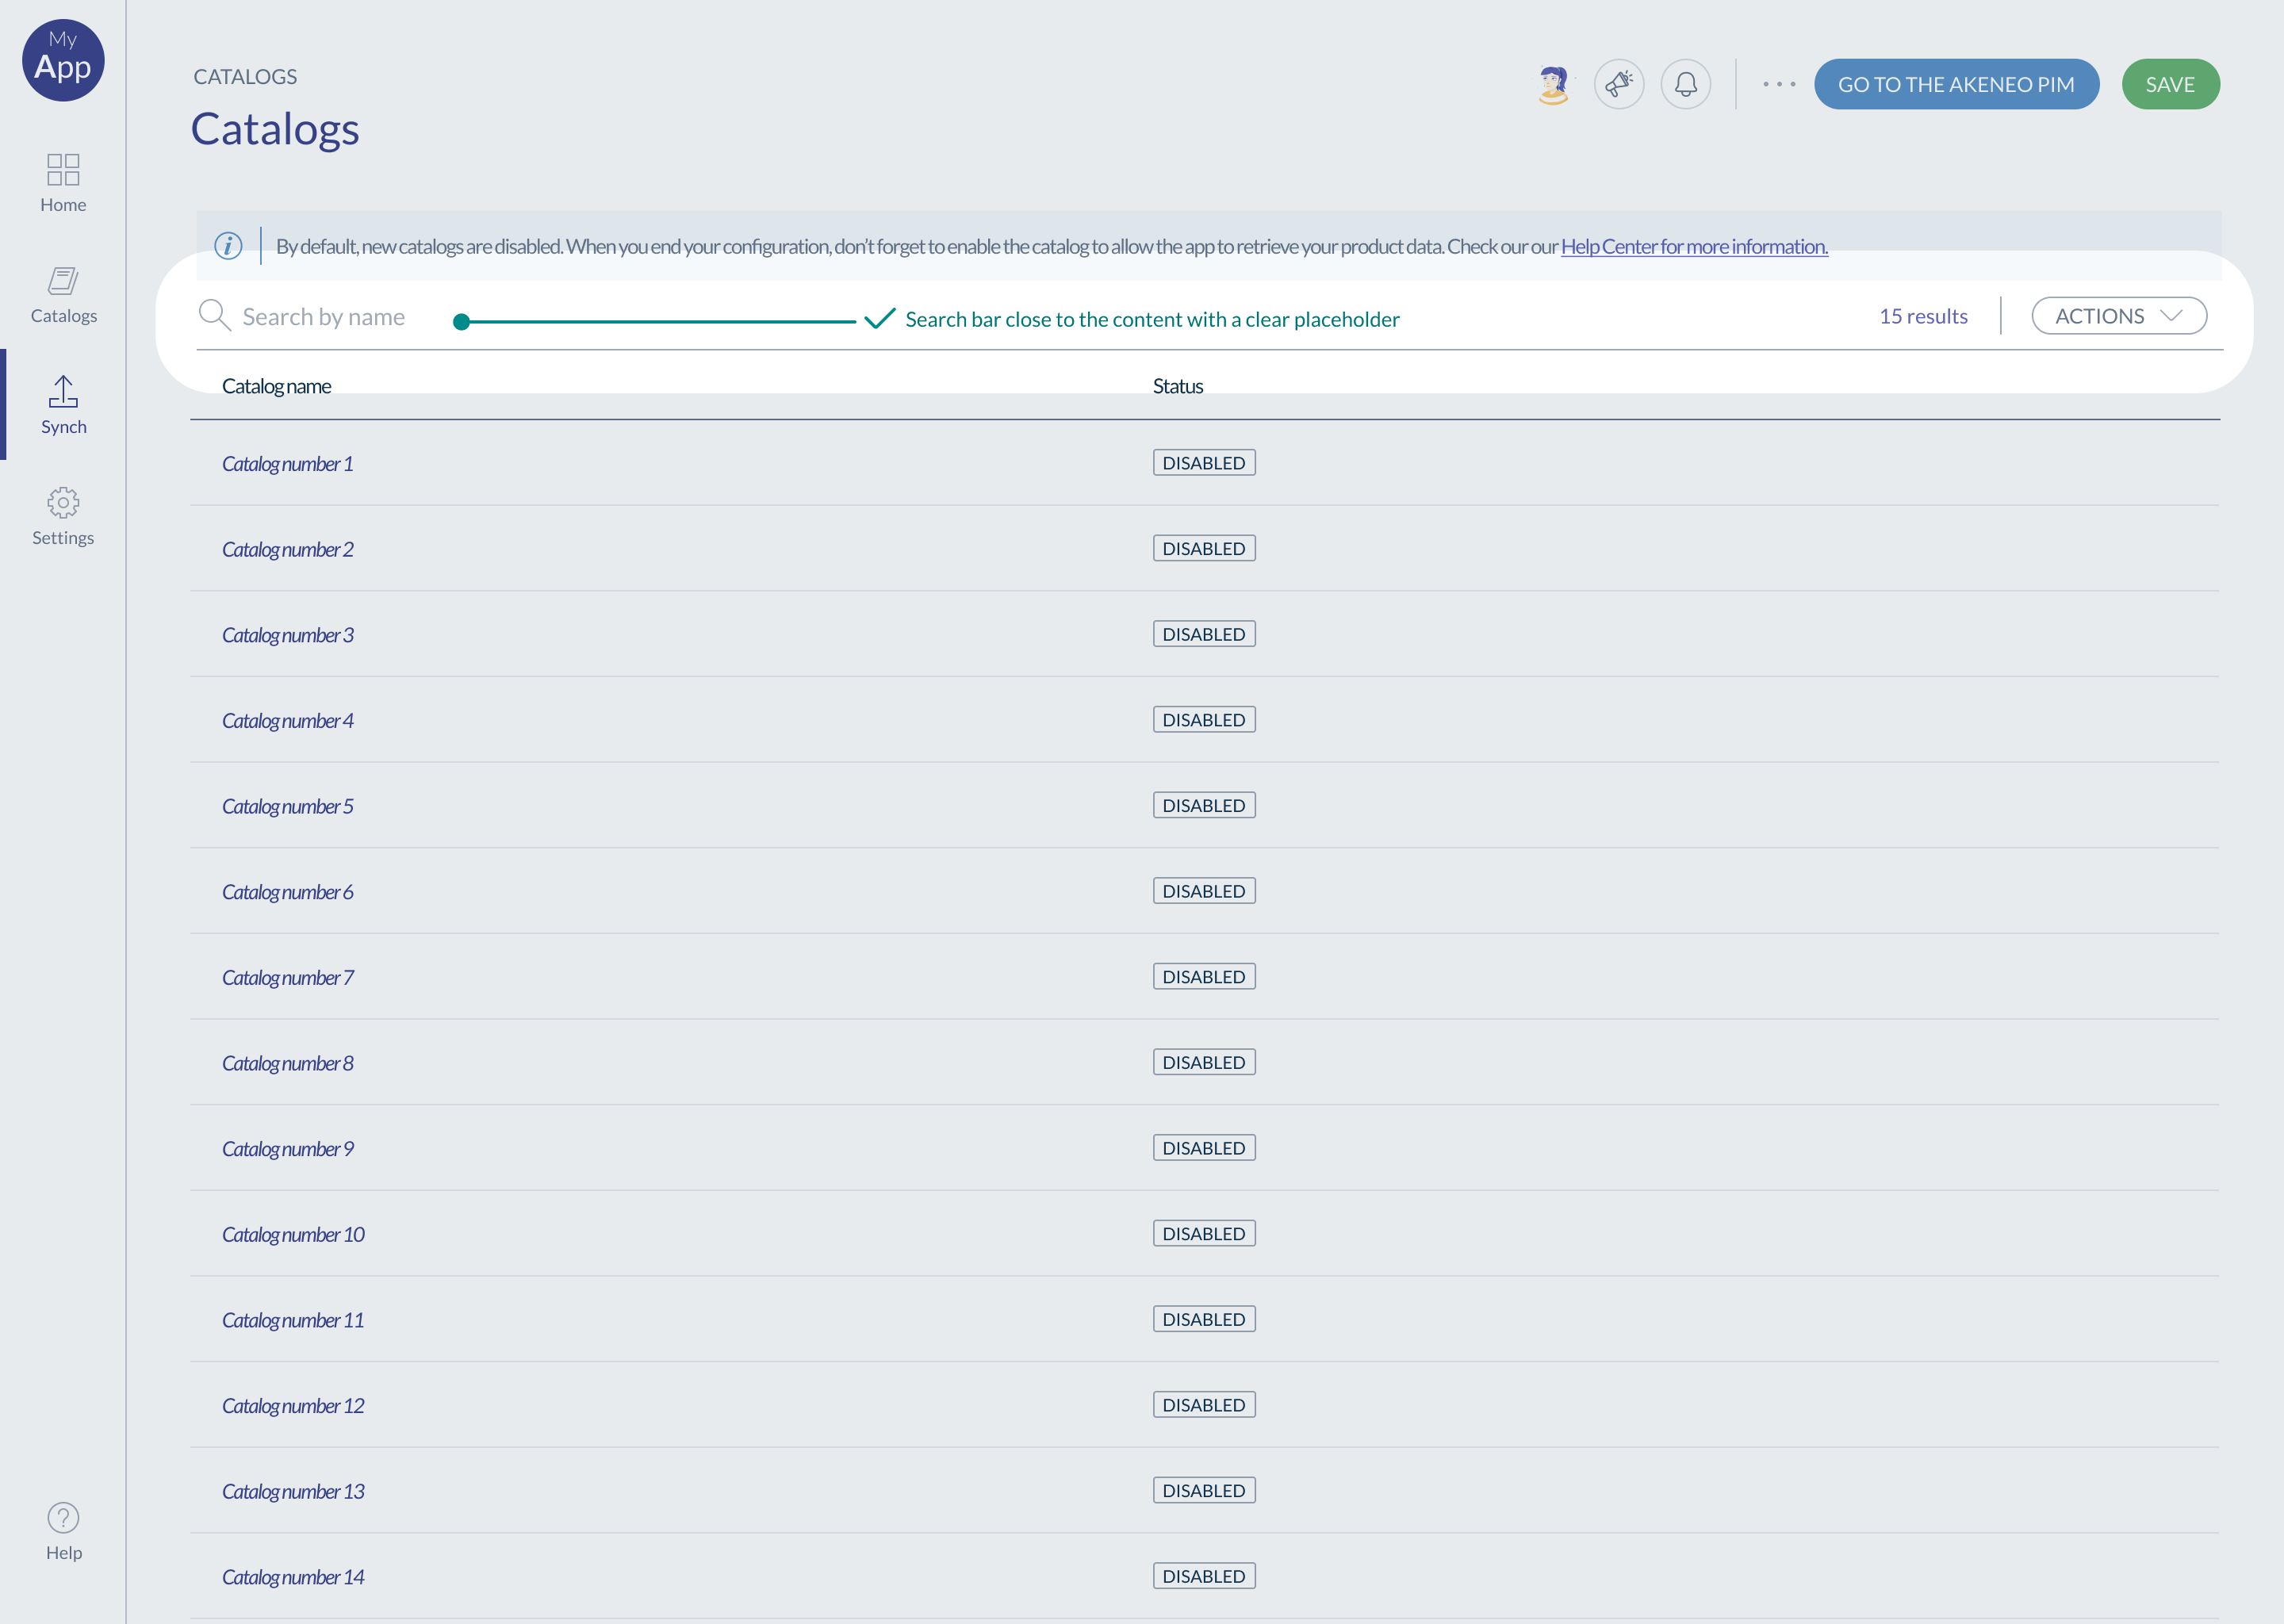The image size is (2284, 1624).
Task: Open the notifications bell icon
Action: coord(1686,85)
